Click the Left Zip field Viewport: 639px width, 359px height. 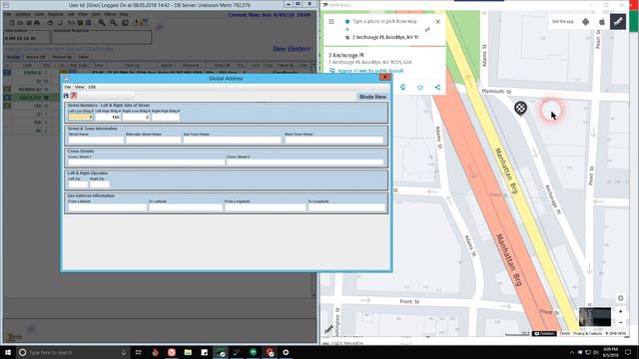click(78, 183)
